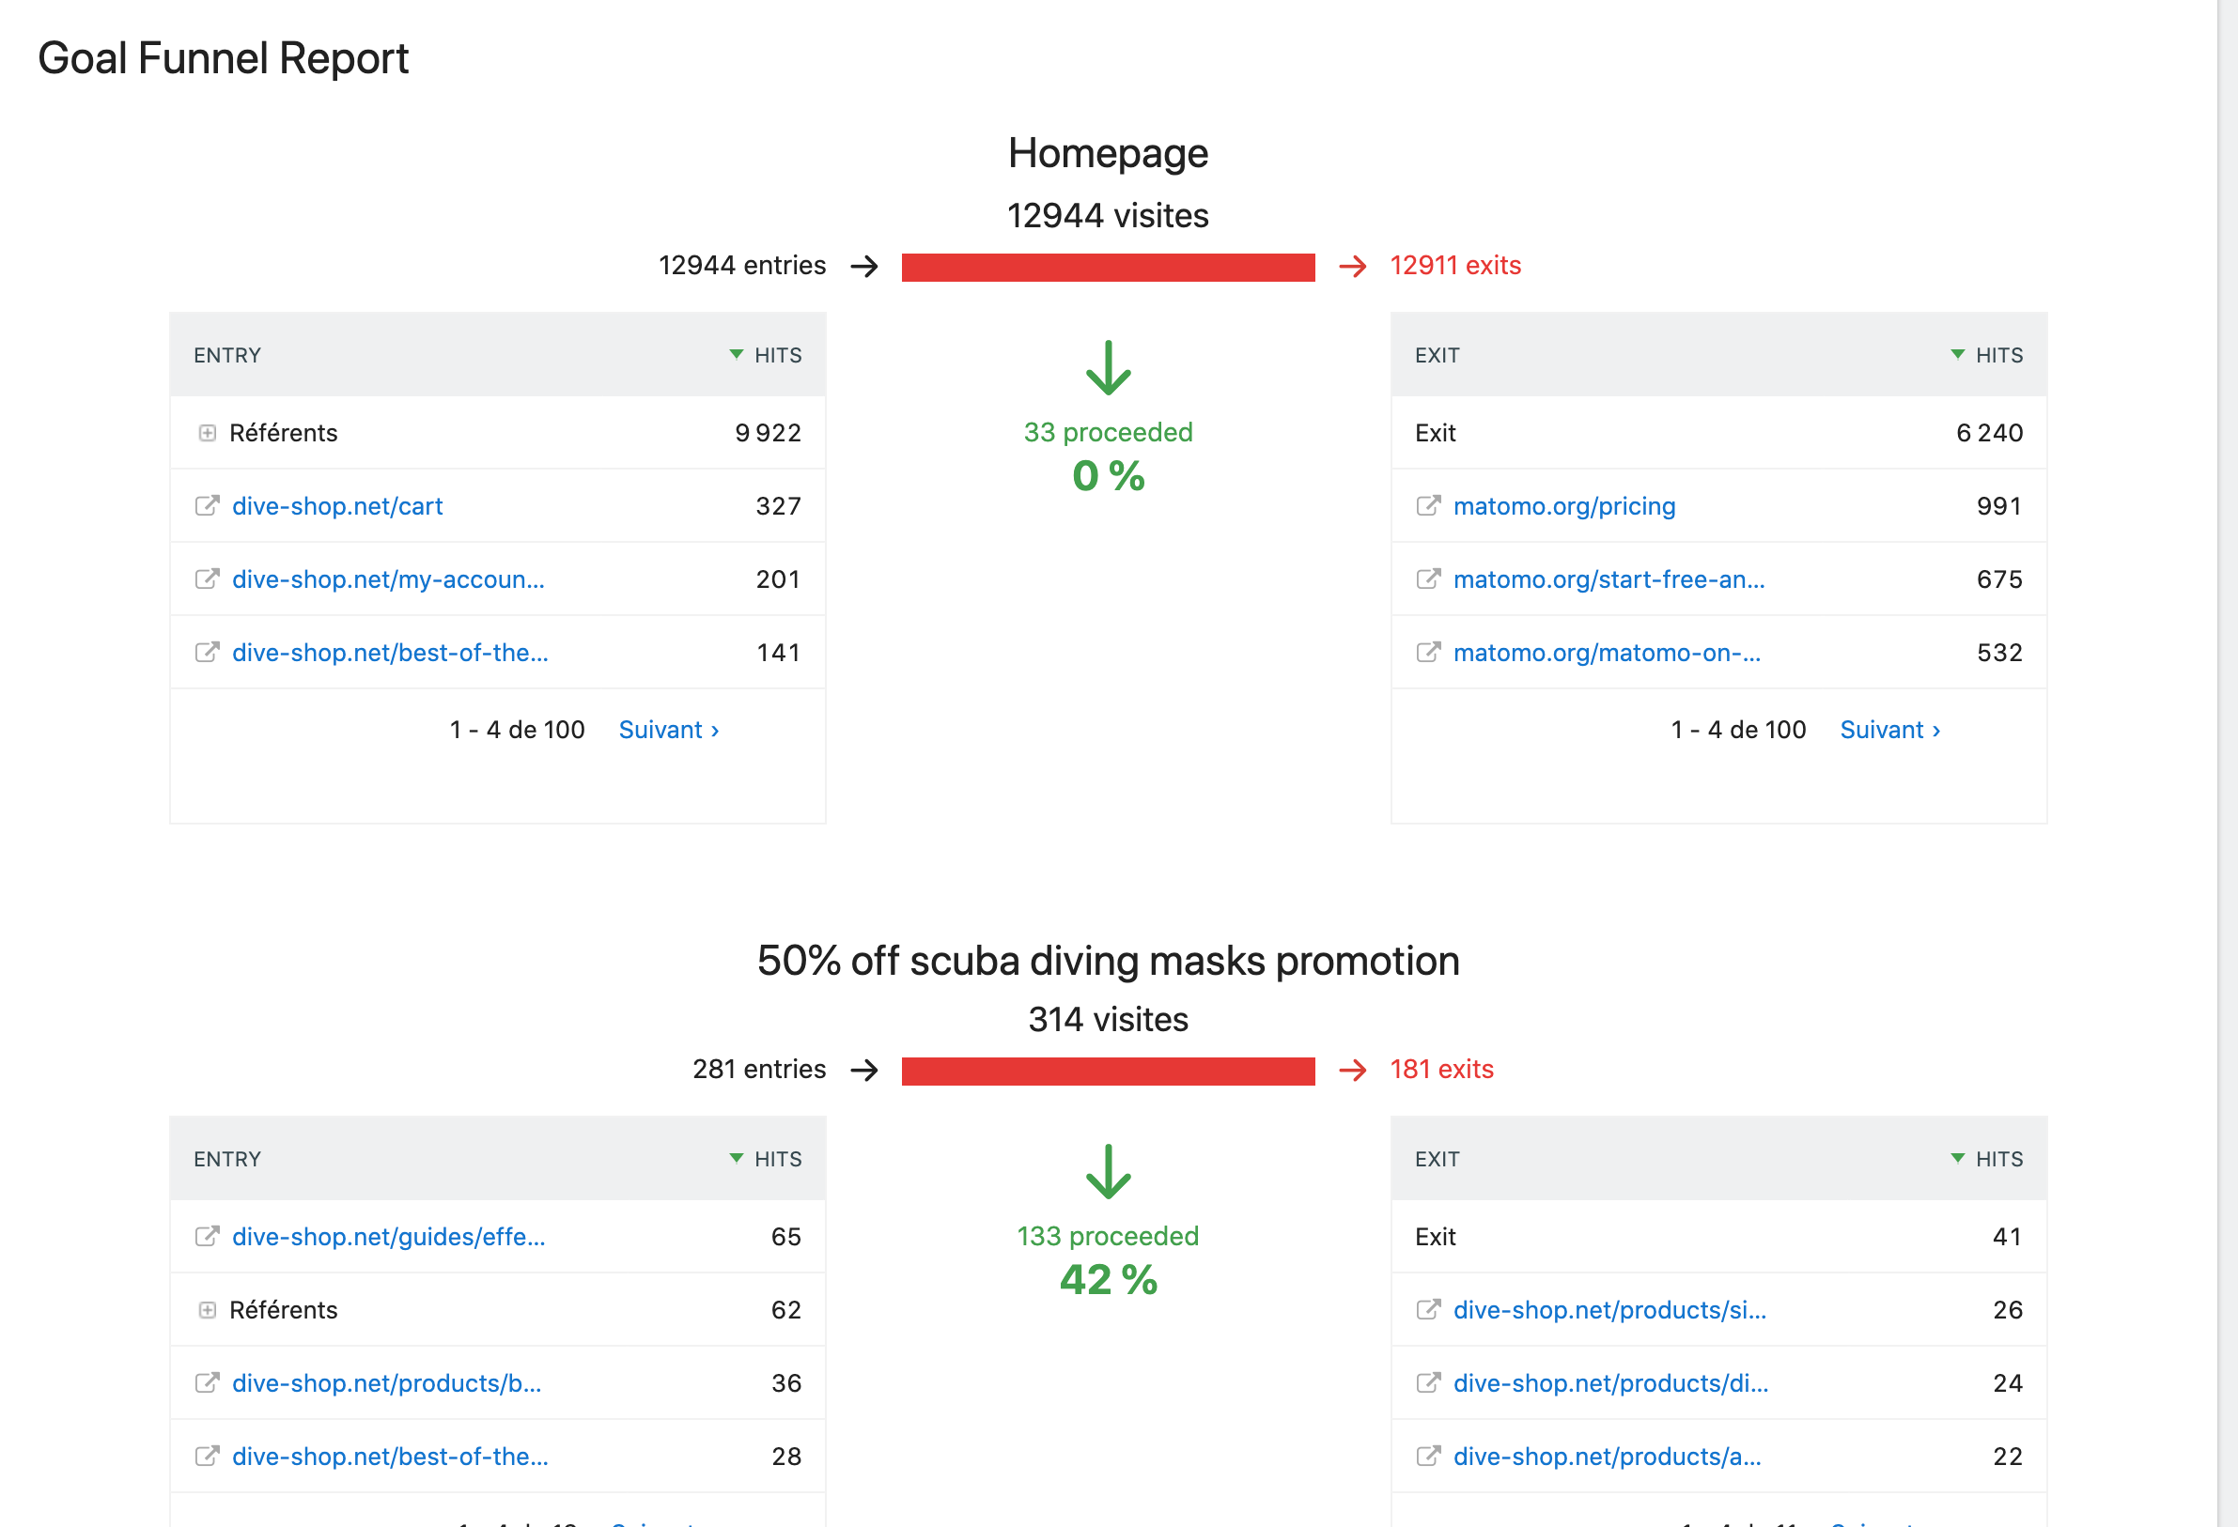Open external link icon for matomo.org/matomo-on-...
Viewport: 2238px width, 1527px height.
pyautogui.click(x=1428, y=652)
